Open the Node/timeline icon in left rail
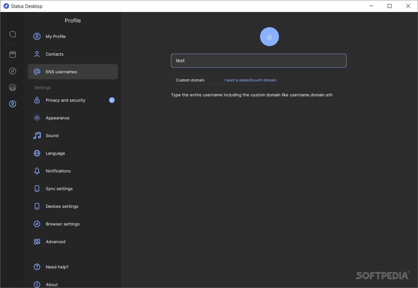This screenshot has height=288, width=418. click(13, 87)
